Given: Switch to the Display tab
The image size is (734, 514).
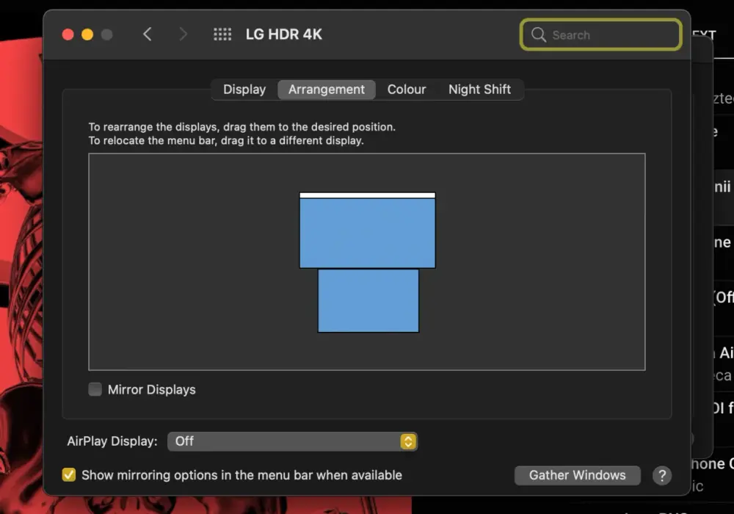Looking at the screenshot, I should coord(244,90).
